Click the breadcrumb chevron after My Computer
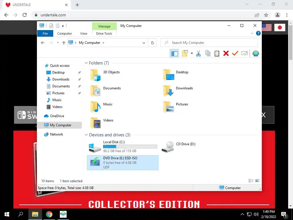 pos(103,43)
